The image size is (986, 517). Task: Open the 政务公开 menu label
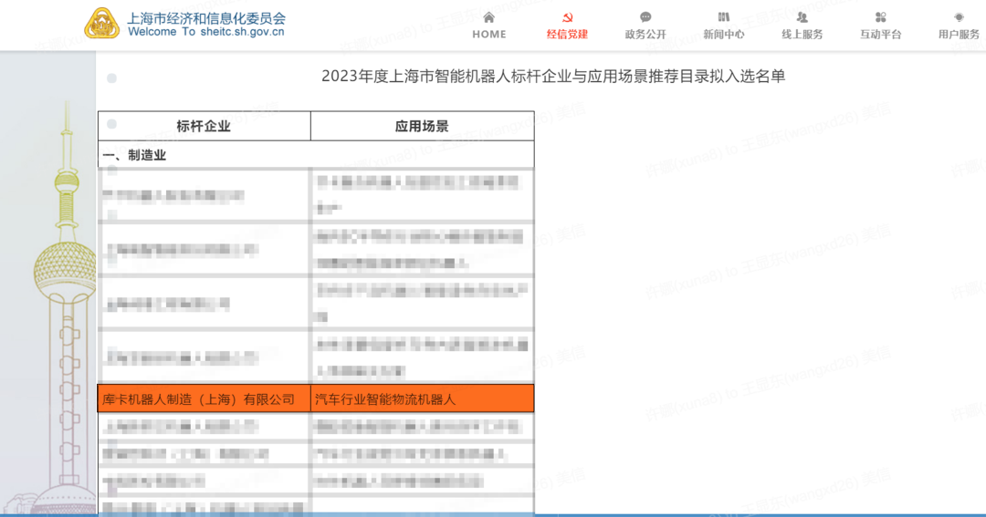click(x=645, y=35)
